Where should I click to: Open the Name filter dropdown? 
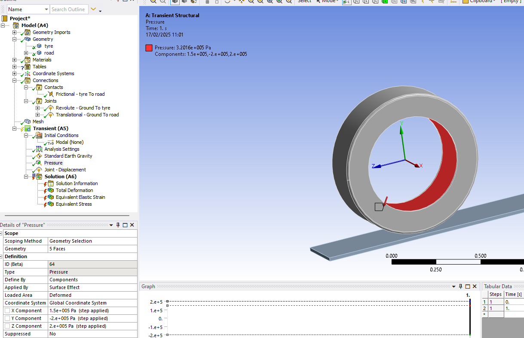(46, 9)
